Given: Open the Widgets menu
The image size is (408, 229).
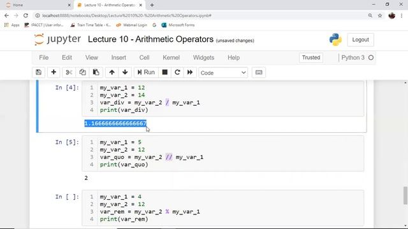Looking at the screenshot, I should [x=203, y=58].
